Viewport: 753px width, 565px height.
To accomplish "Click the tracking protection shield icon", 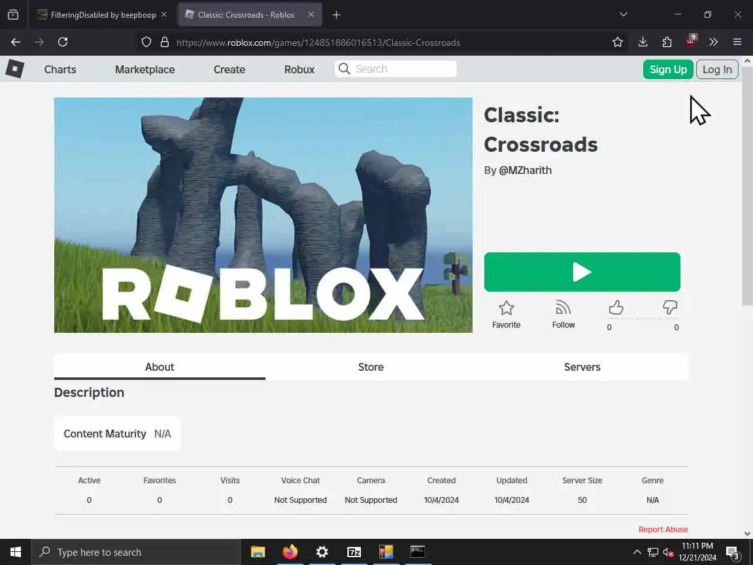I will pyautogui.click(x=146, y=43).
